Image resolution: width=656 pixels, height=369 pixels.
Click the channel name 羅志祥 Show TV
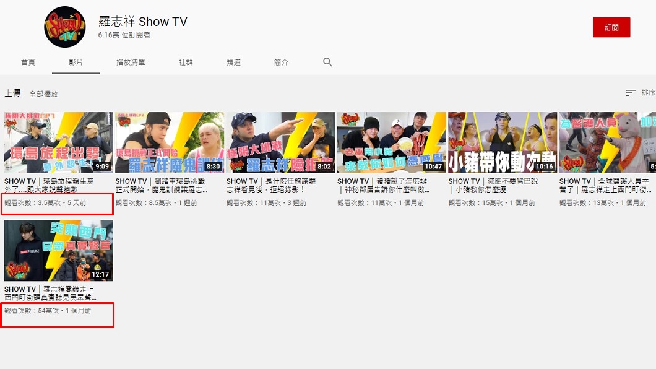point(143,21)
